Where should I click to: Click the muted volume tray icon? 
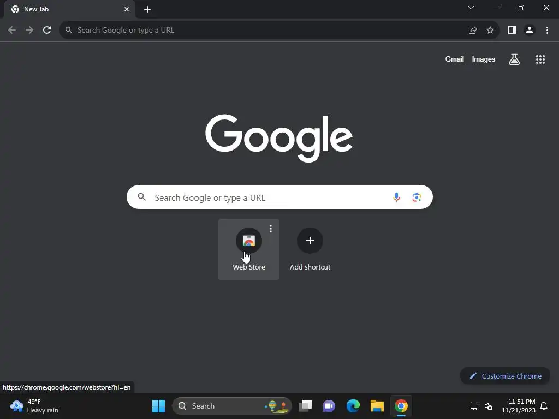point(489,406)
